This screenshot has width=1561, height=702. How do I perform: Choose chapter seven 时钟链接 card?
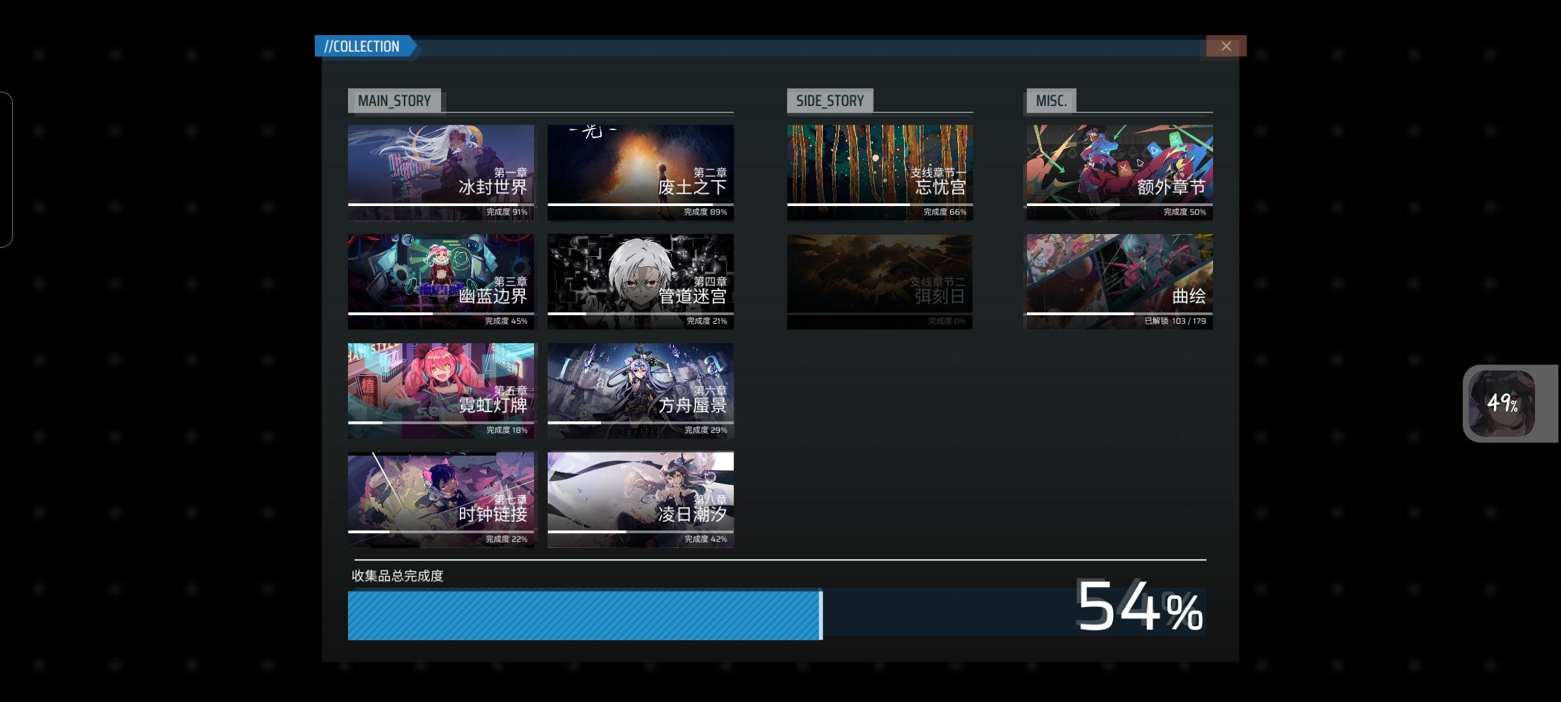click(440, 499)
